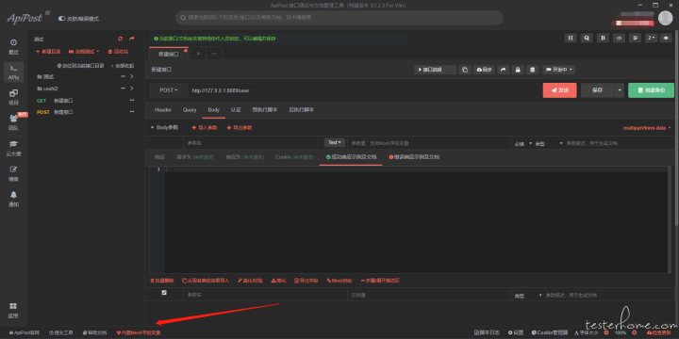Image resolution: width=679 pixels, height=339 pixels.
Task: Open 脚本日志 in status bar
Action: point(487,333)
